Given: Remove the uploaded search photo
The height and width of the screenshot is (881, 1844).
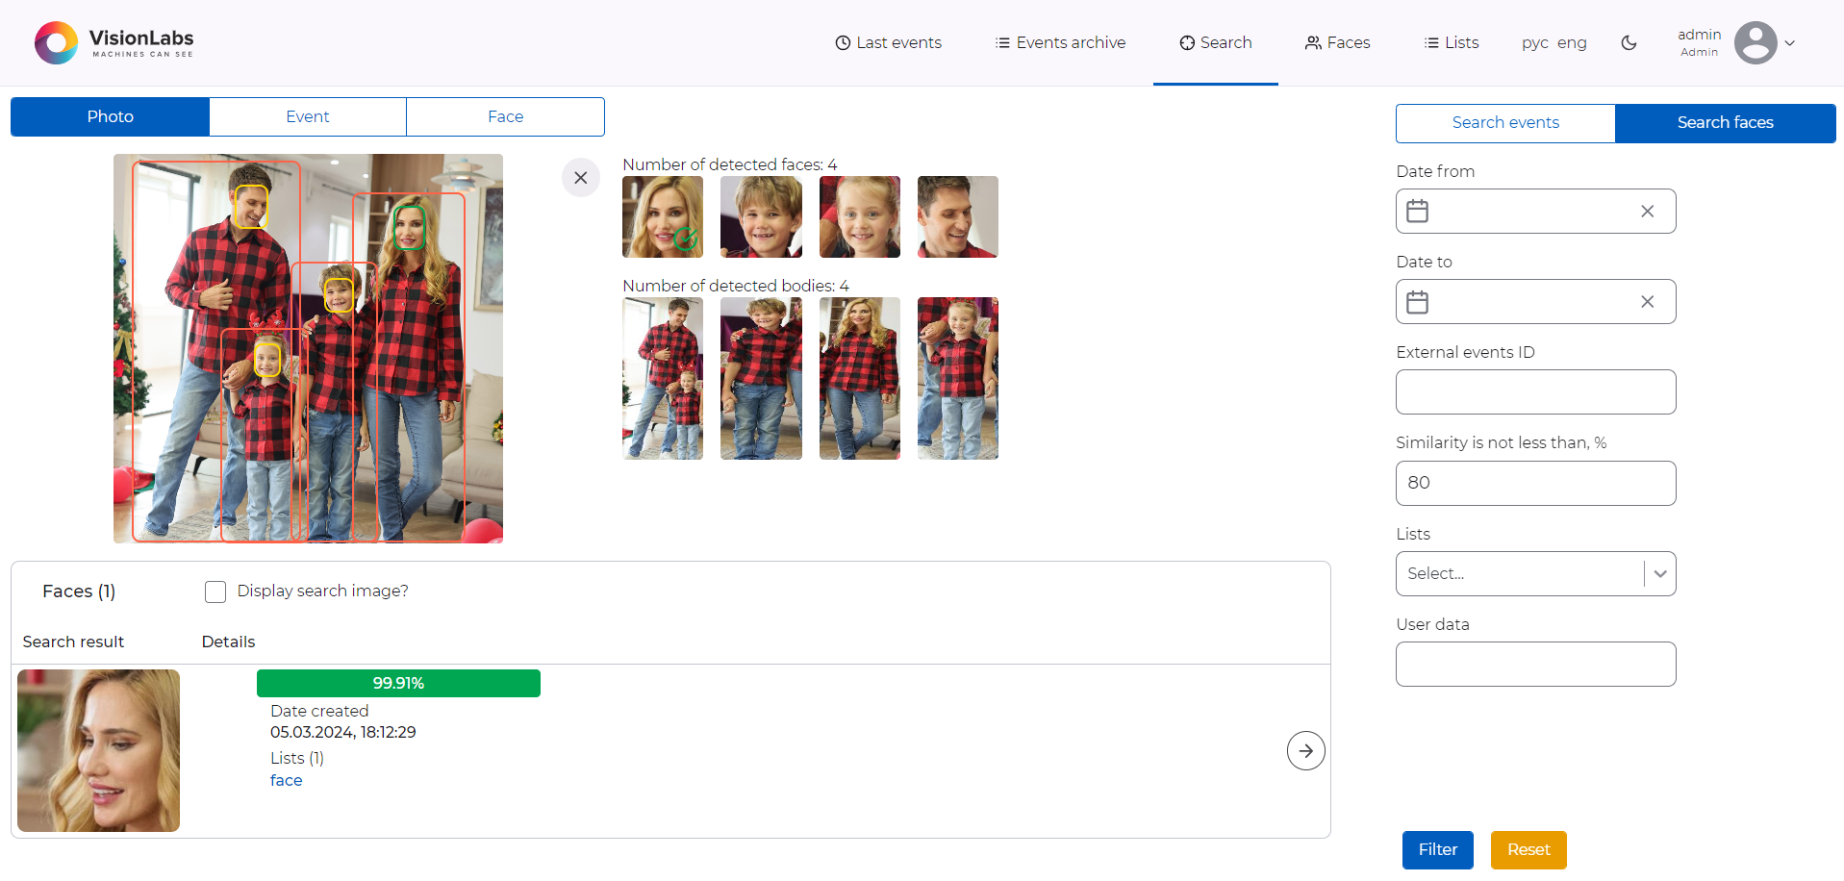Looking at the screenshot, I should coord(581,177).
